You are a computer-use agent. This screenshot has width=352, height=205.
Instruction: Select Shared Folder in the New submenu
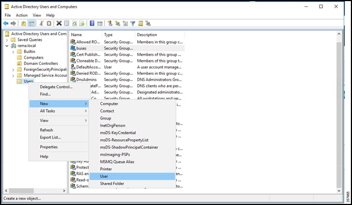[132, 183]
